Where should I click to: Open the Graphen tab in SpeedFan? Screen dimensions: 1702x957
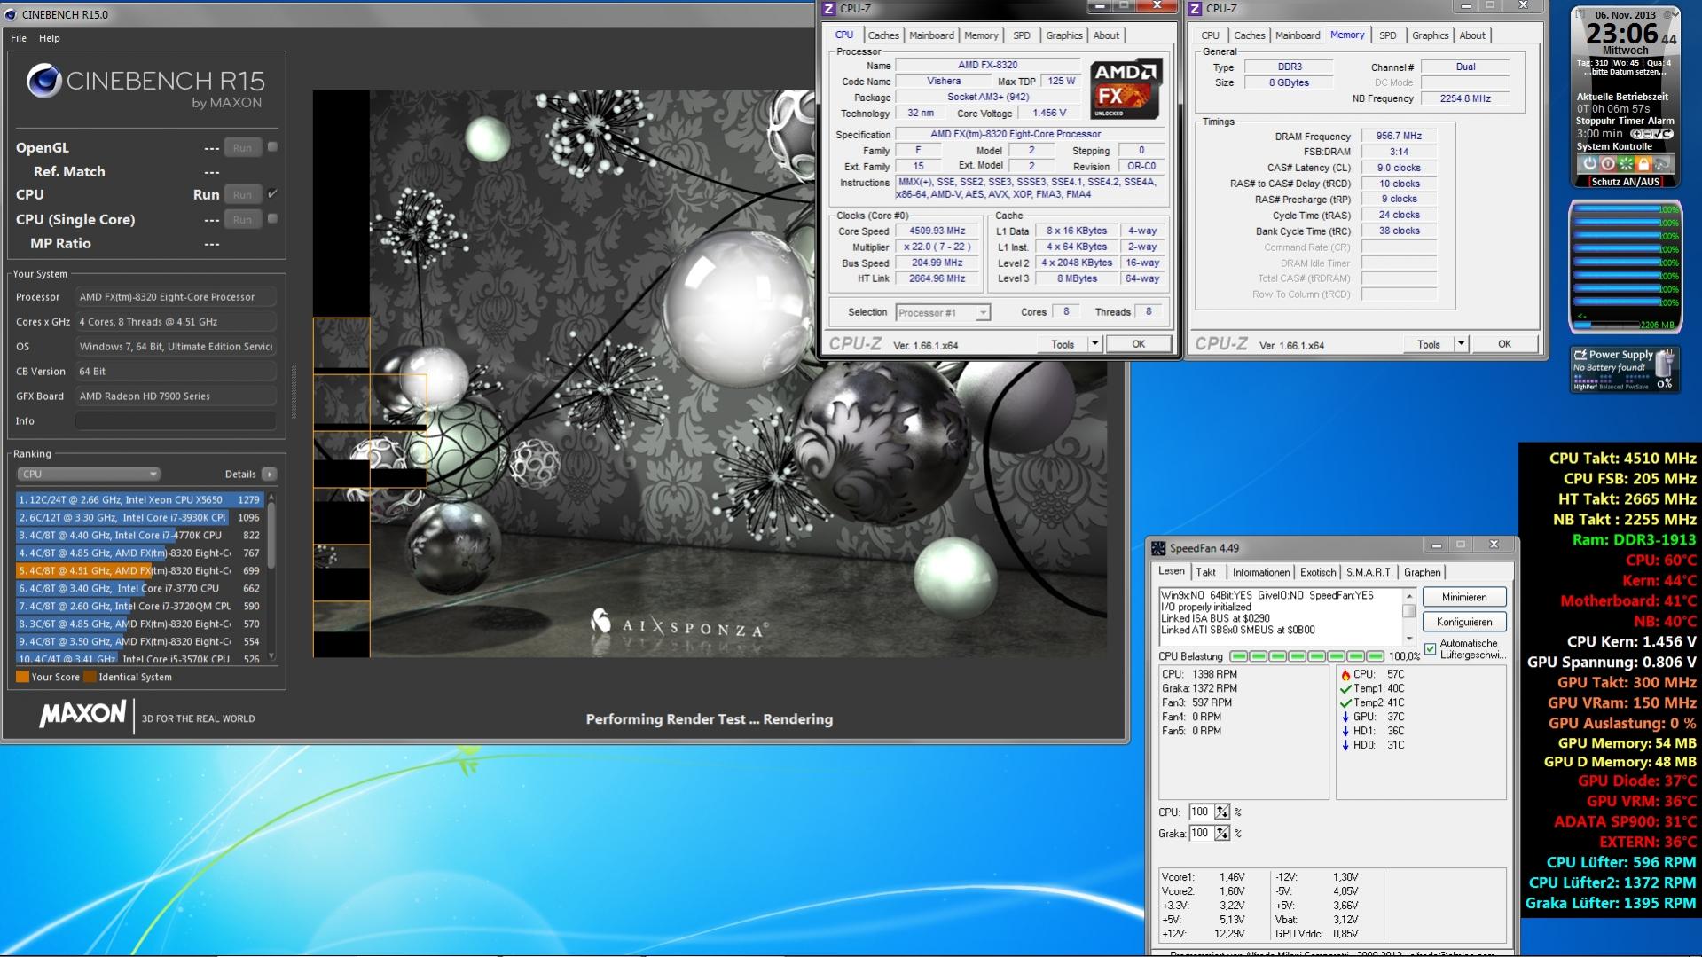1423,573
